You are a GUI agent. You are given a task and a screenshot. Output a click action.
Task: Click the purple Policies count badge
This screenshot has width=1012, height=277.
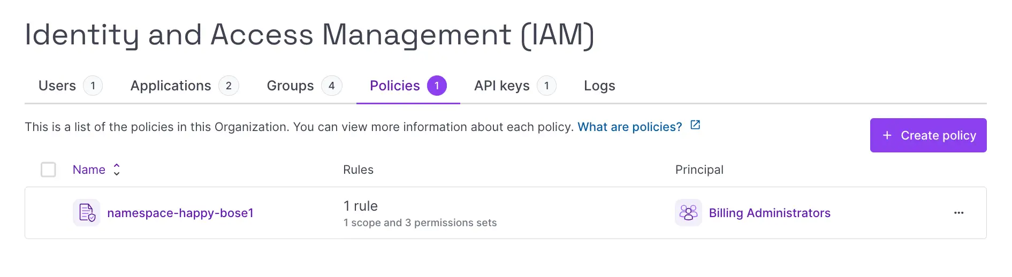[437, 86]
